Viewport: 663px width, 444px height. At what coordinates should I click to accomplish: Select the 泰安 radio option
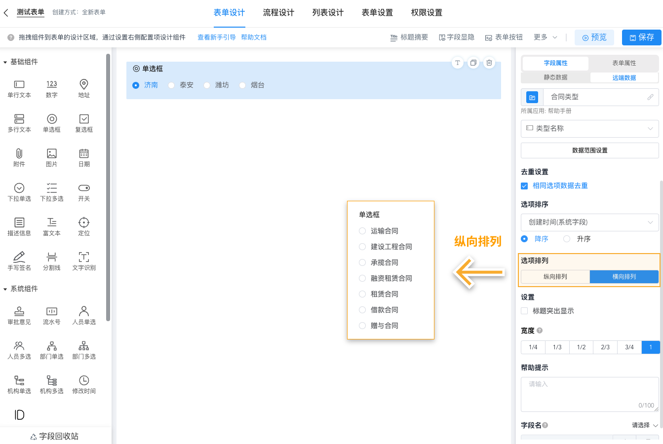click(x=171, y=85)
